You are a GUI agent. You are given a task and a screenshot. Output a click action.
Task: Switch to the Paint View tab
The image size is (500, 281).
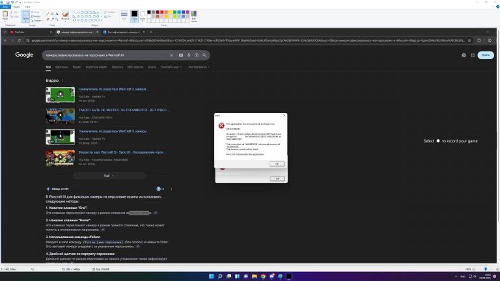pos(28,7)
